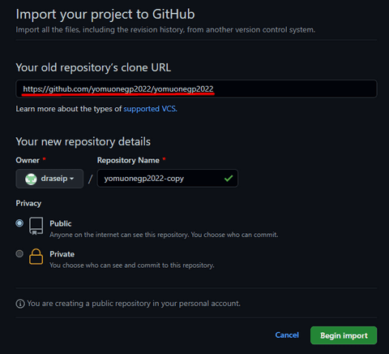This screenshot has width=389, height=354.
Task: Select the Private privacy radio button
Action: tap(19, 254)
